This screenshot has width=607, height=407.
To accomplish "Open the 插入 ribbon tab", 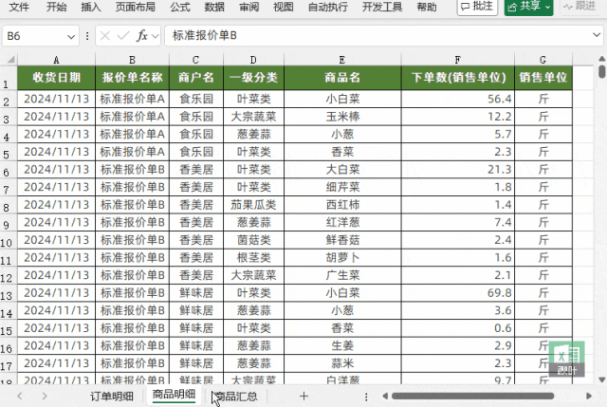I will pos(91,7).
